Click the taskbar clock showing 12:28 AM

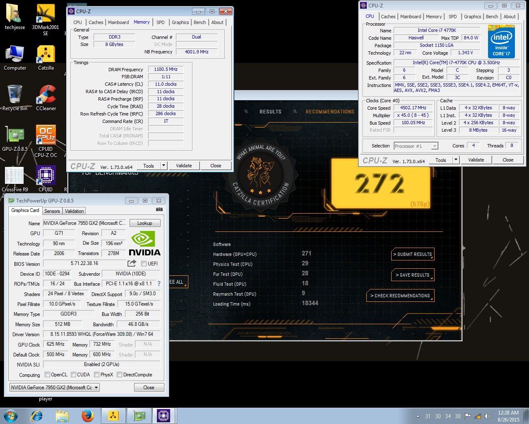tap(508, 416)
